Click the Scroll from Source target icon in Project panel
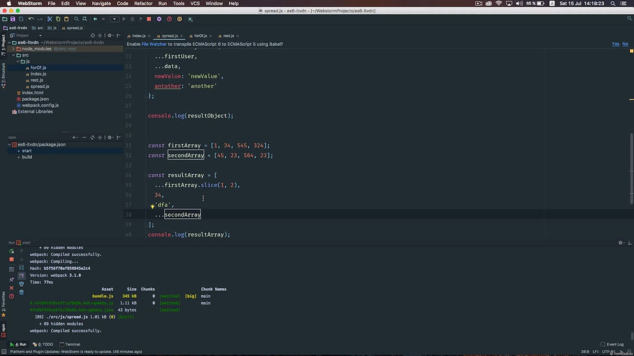Screen dimensions: 634x356 pyautogui.click(x=93, y=36)
